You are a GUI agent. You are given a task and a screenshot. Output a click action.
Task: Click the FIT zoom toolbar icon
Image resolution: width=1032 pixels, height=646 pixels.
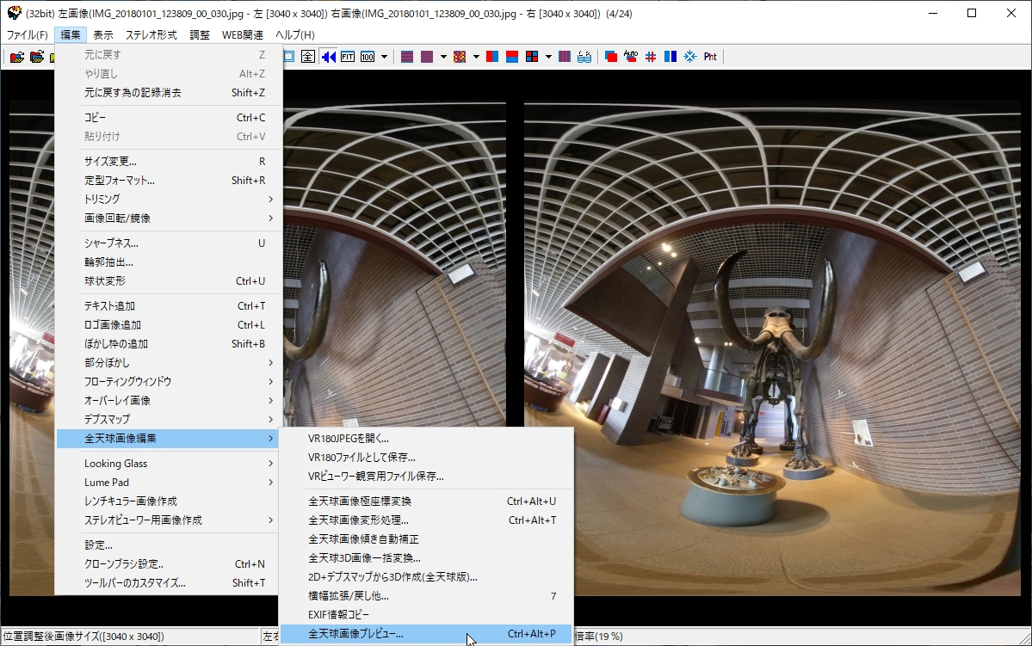348,57
